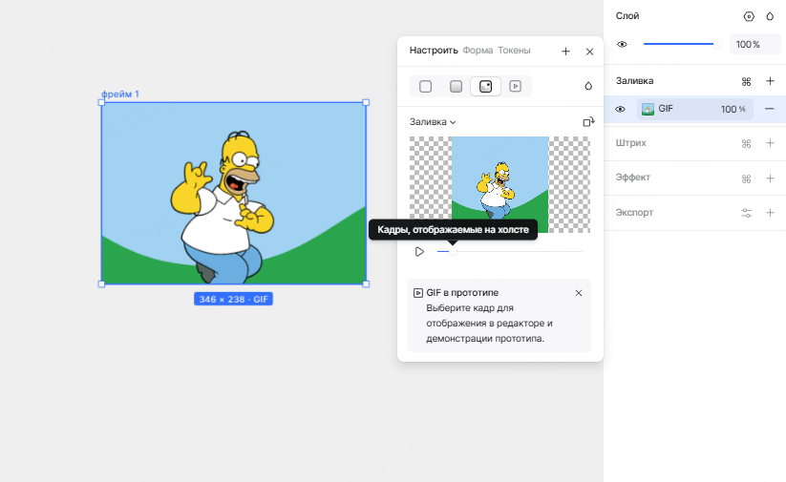Select the video fill type

516,86
